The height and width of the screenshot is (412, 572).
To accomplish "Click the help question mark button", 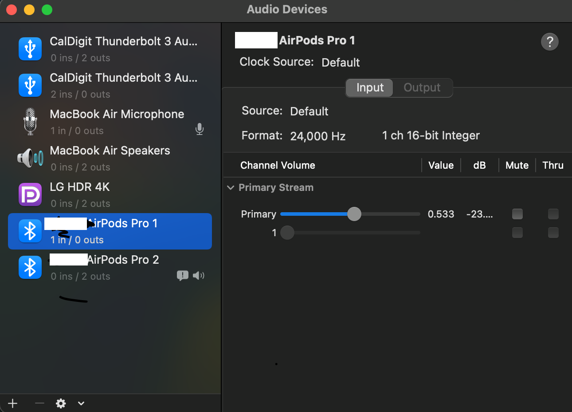I will (549, 42).
